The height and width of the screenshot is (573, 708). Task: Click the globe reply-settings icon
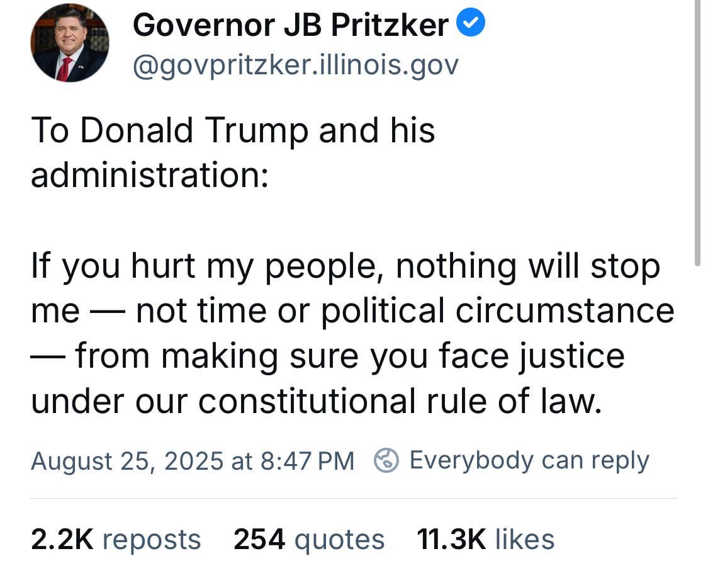pos(386,460)
